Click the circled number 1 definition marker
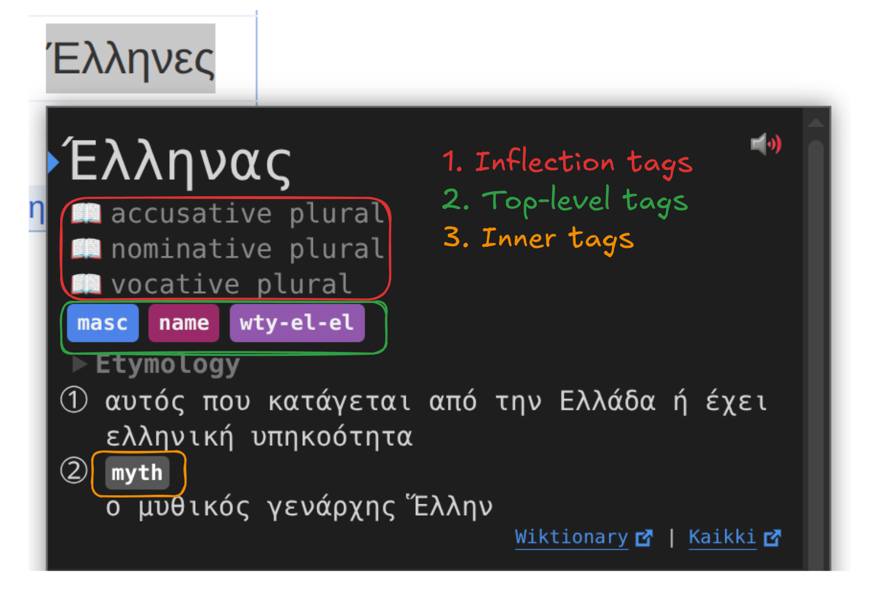This screenshot has width=871, height=601. tap(74, 401)
